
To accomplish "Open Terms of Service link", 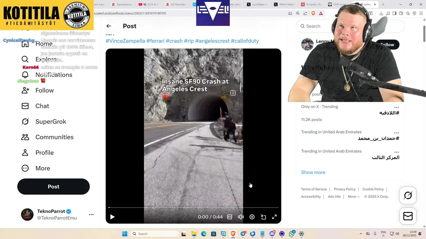I will [314, 189].
